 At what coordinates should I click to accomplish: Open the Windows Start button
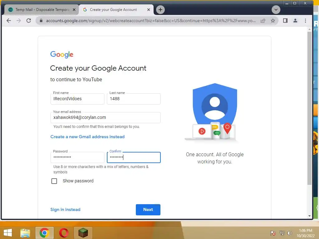pos(8,233)
